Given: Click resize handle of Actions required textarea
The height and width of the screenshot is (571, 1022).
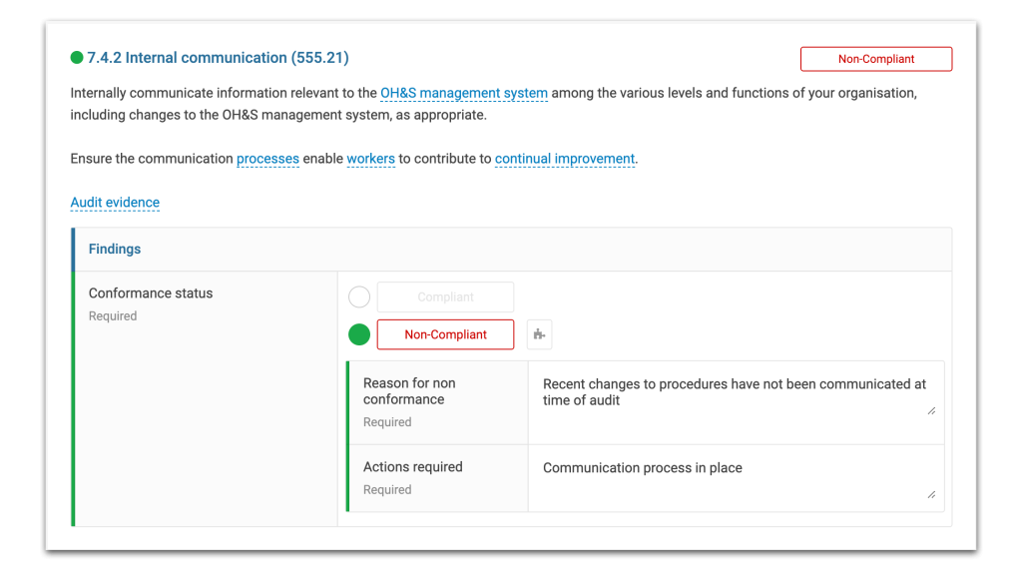Looking at the screenshot, I should [x=931, y=495].
